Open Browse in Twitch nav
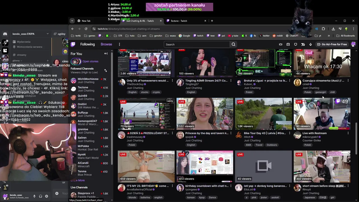The image size is (359, 202). click(106, 44)
